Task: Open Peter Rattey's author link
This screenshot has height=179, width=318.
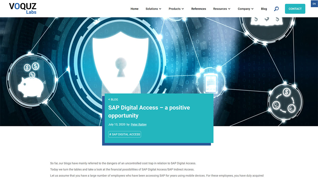Action: (139, 124)
